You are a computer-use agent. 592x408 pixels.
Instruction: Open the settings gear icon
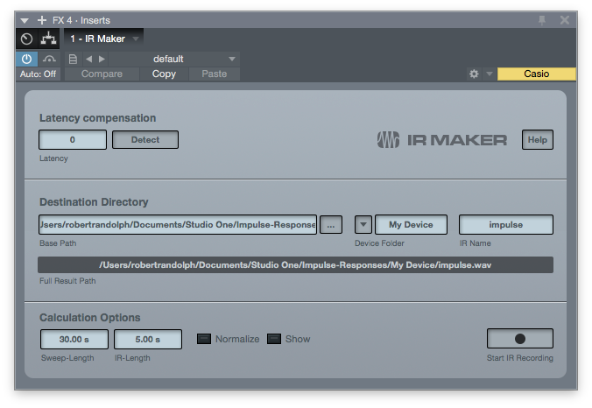click(474, 74)
